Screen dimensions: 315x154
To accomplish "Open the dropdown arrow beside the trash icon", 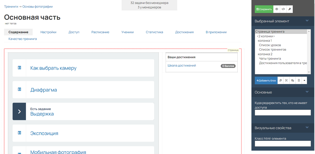I will click(304, 81).
